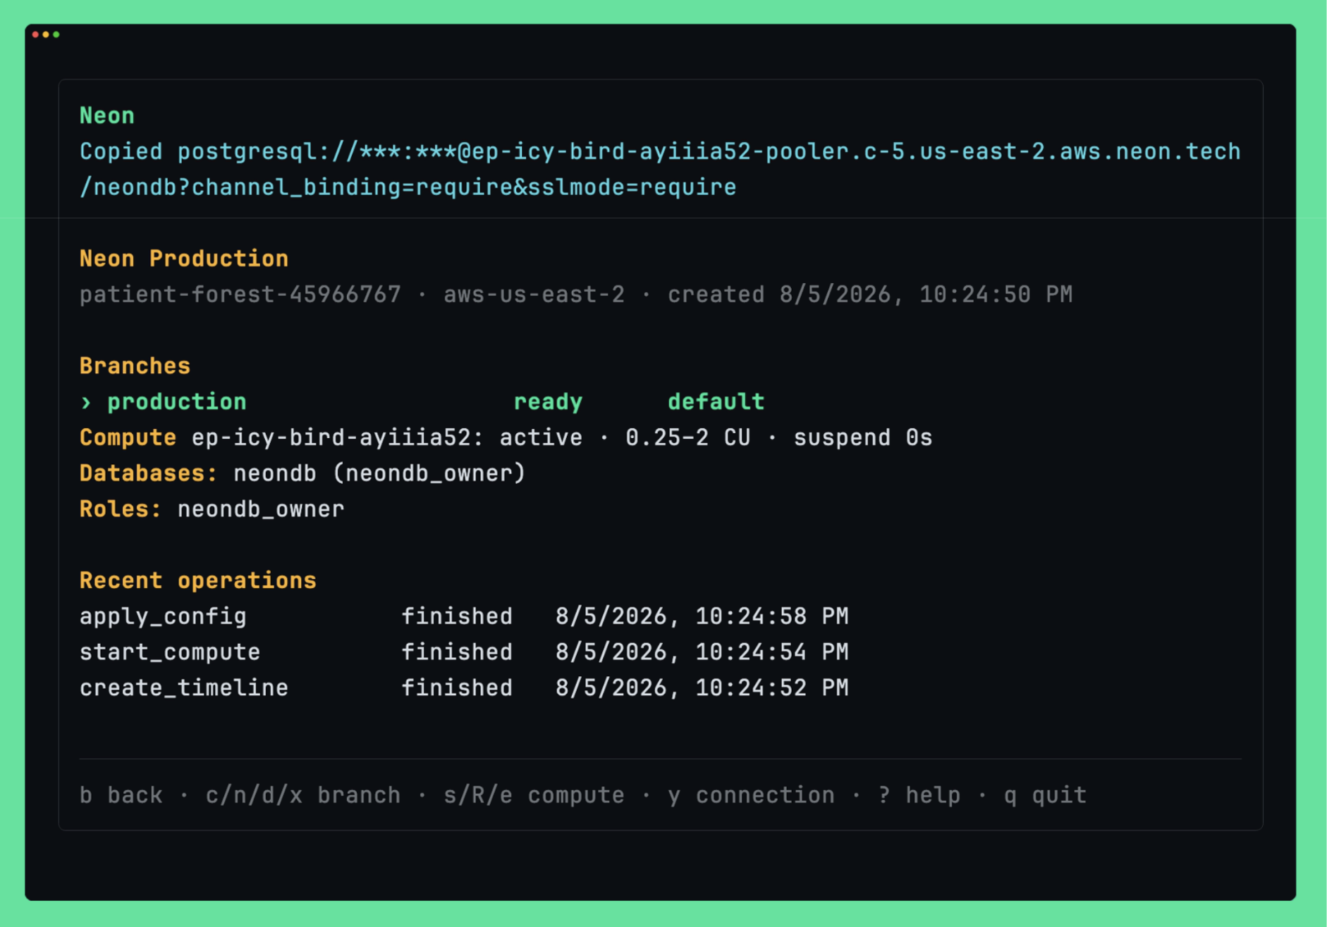Image resolution: width=1327 pixels, height=927 pixels.
Task: Click the Branches section heading
Action: 135,366
